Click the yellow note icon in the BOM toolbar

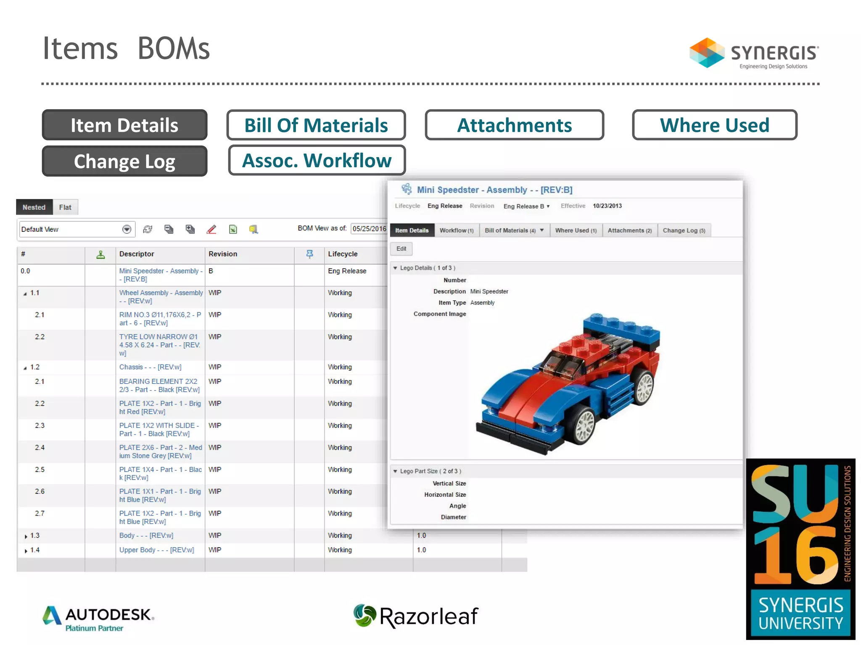coord(254,229)
